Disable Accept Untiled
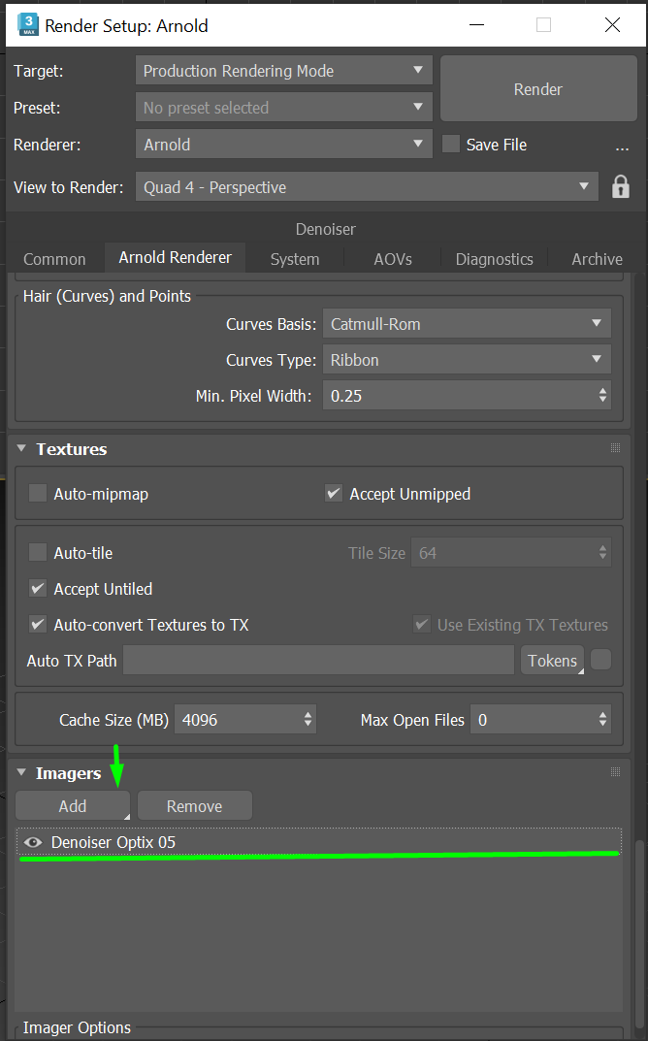The width and height of the screenshot is (648, 1041). (x=37, y=589)
